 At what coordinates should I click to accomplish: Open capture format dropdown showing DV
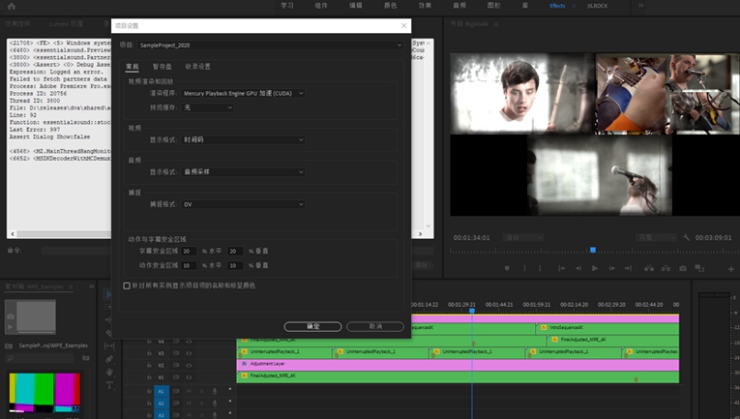(x=243, y=204)
